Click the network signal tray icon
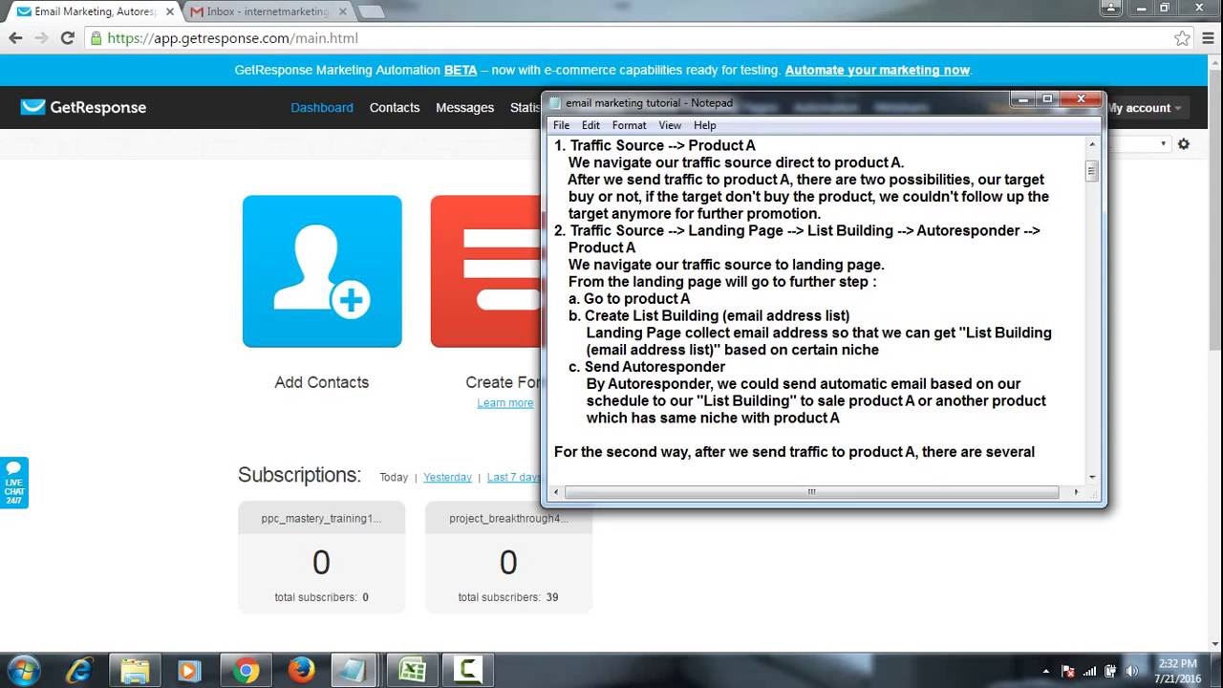The image size is (1223, 688). pos(1090,671)
